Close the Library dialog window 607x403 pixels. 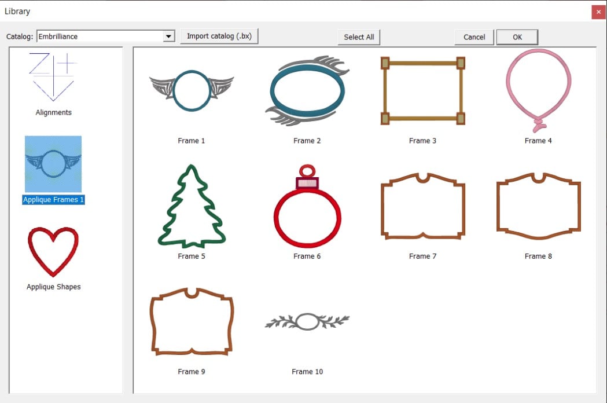coord(598,12)
